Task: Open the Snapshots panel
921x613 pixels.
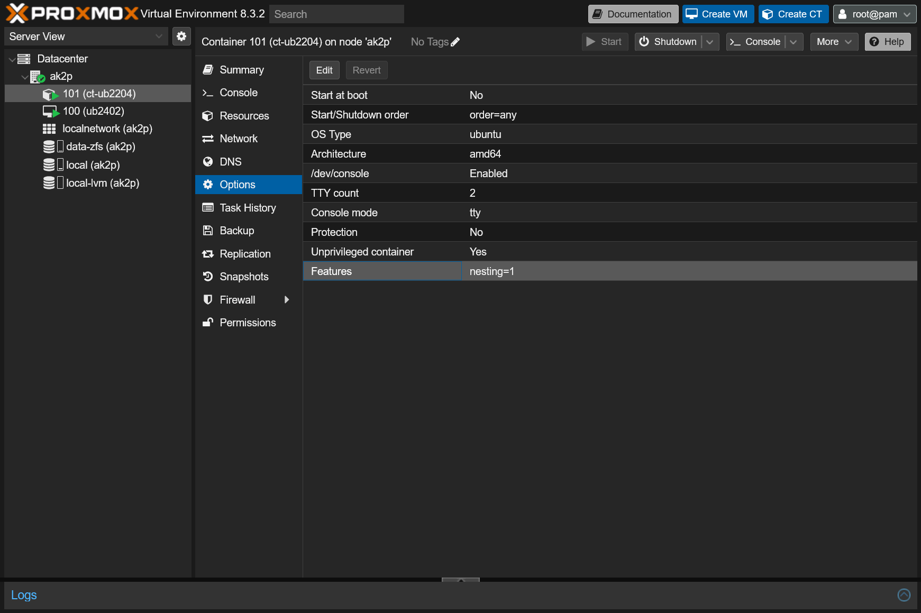Action: [243, 276]
